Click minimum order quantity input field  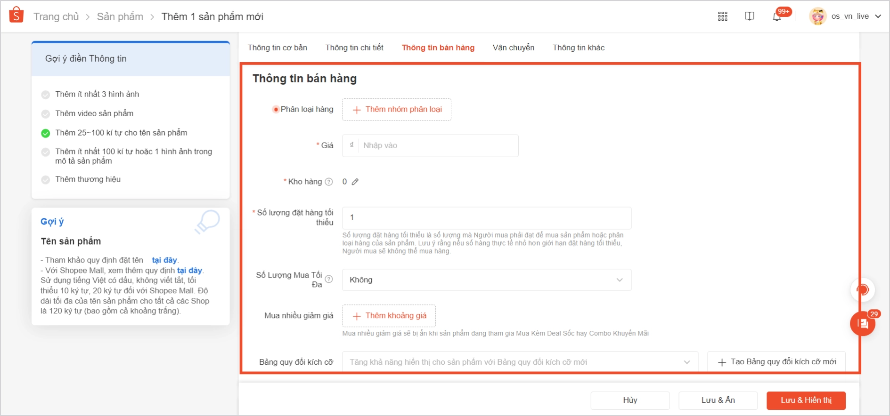coord(487,218)
